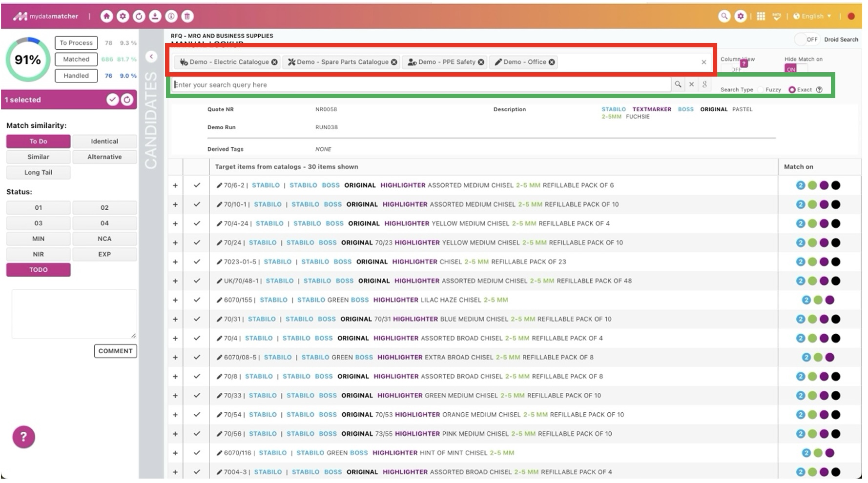This screenshot has width=868, height=483.
Task: Tick the checkmark for item 7023-01-5
Action: point(197,262)
